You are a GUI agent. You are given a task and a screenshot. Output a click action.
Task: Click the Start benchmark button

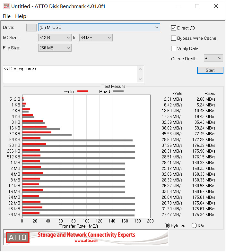click(210, 70)
